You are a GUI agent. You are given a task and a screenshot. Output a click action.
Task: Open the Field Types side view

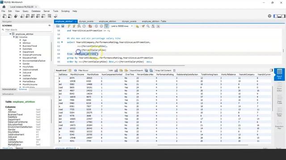click(x=279, y=100)
